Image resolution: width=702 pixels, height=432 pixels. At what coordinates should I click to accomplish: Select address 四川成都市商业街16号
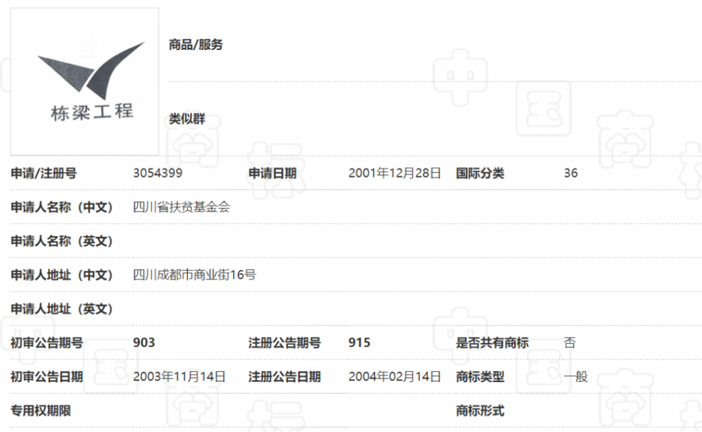click(194, 275)
